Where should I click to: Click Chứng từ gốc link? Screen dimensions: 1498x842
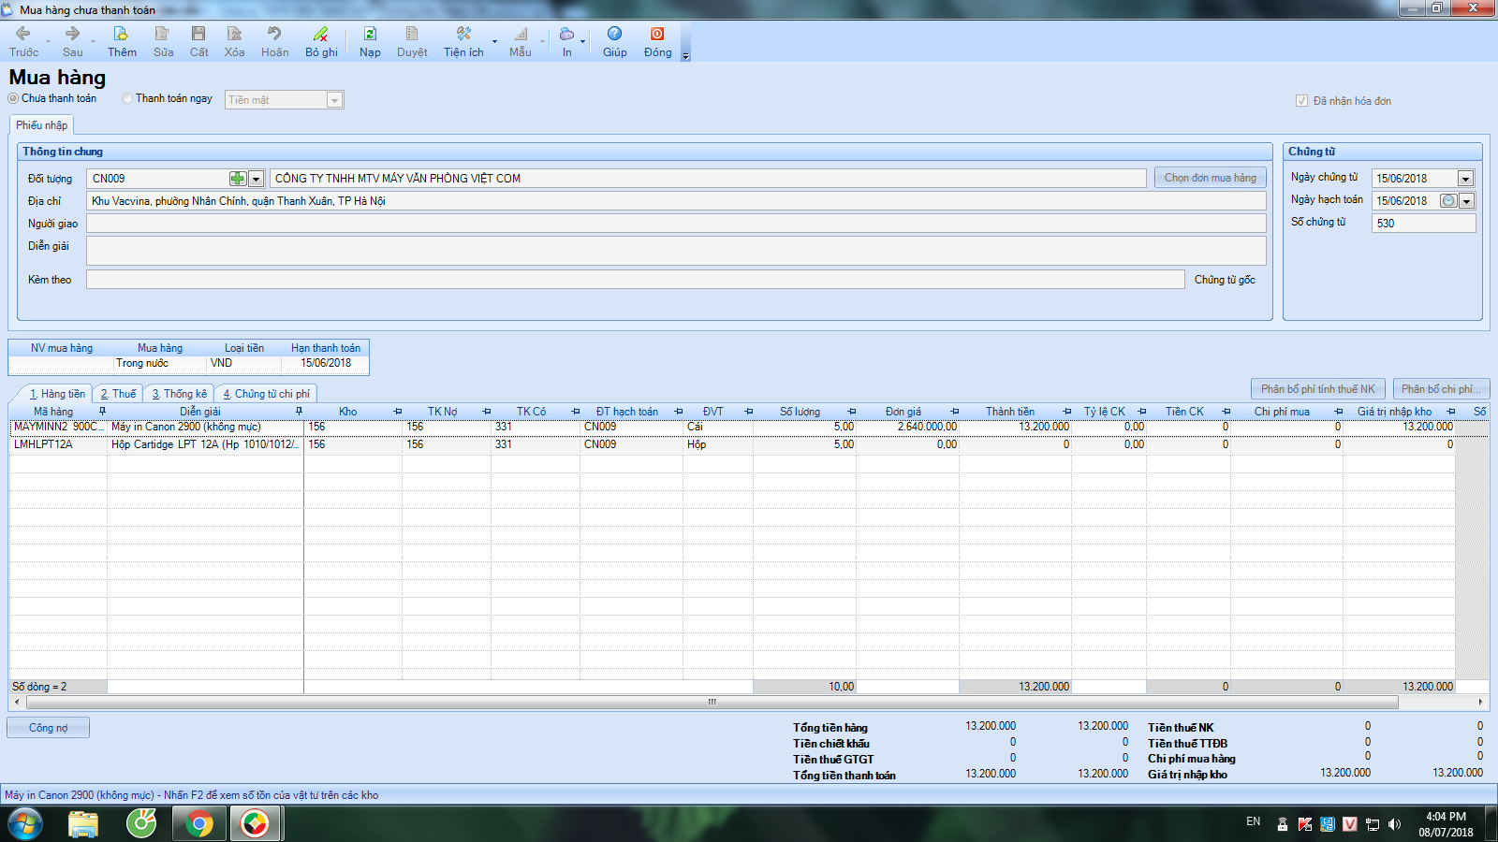[x=1225, y=280]
